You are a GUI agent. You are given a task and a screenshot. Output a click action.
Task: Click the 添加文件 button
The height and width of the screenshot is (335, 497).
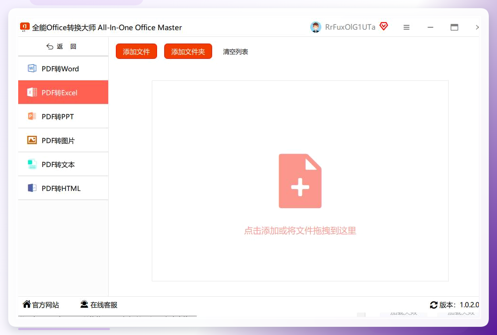coord(136,51)
